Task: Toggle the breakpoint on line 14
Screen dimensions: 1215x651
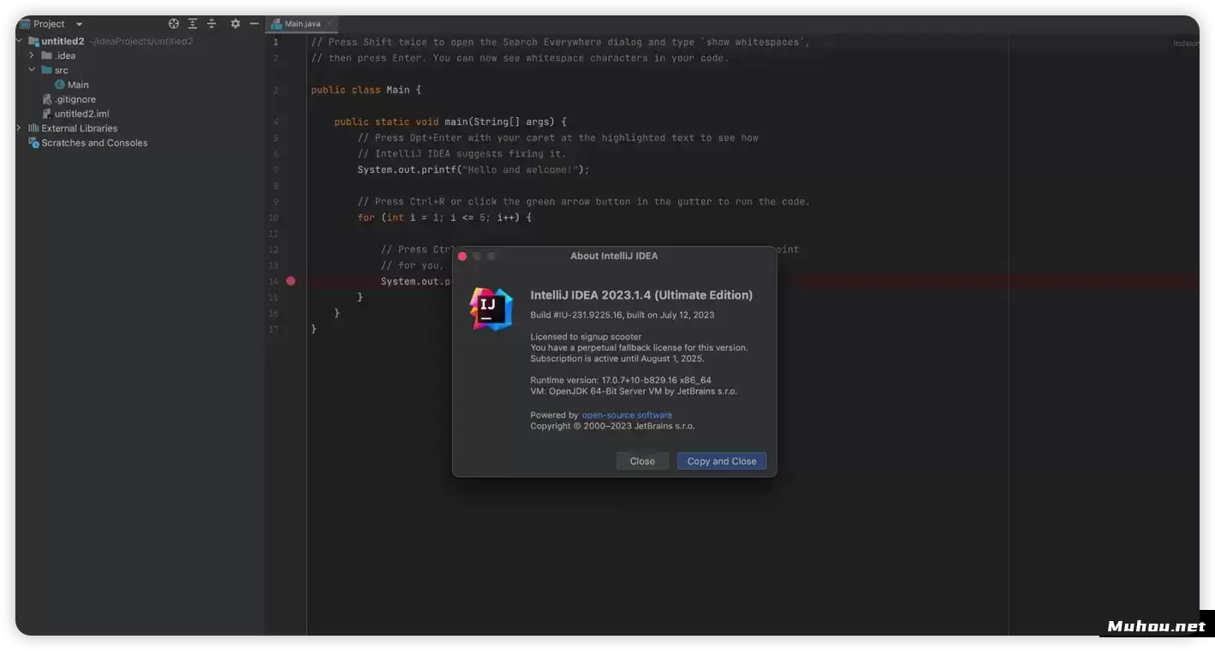Action: click(x=291, y=281)
